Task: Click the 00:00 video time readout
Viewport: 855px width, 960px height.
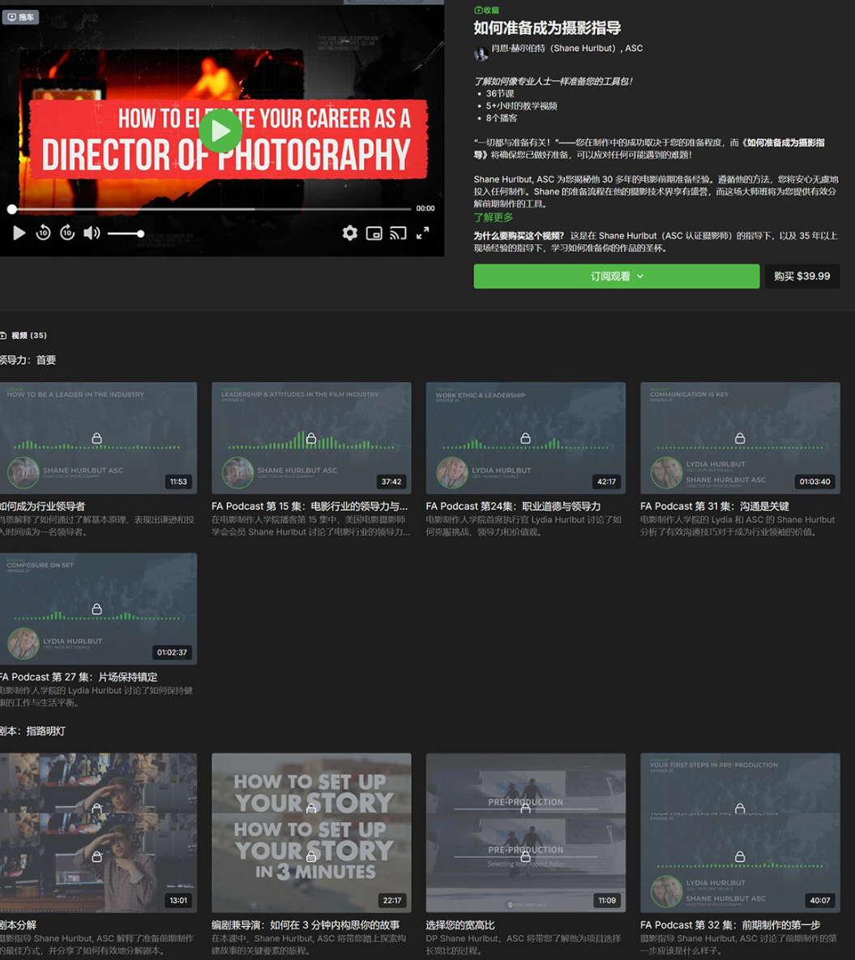Action: [x=425, y=208]
